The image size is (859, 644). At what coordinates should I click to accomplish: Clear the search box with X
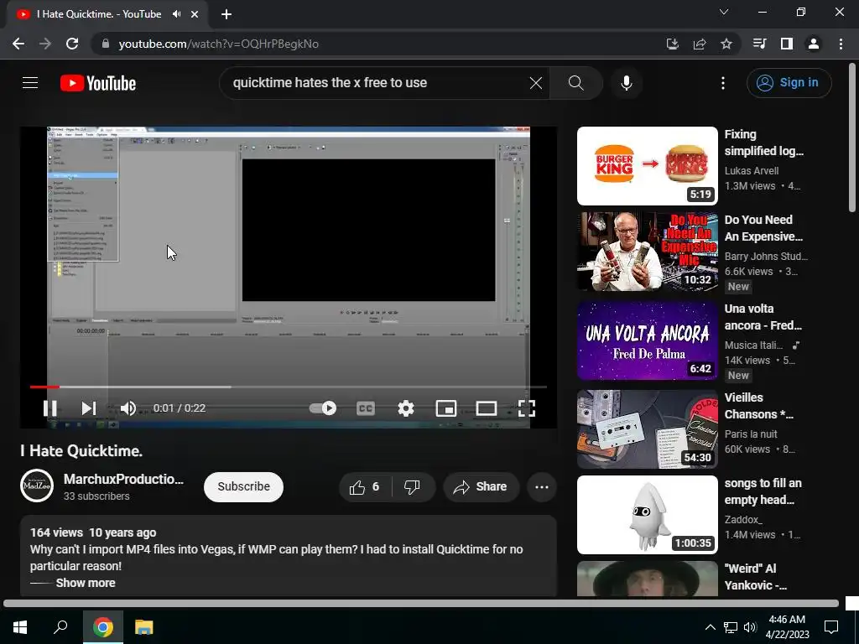click(x=536, y=83)
